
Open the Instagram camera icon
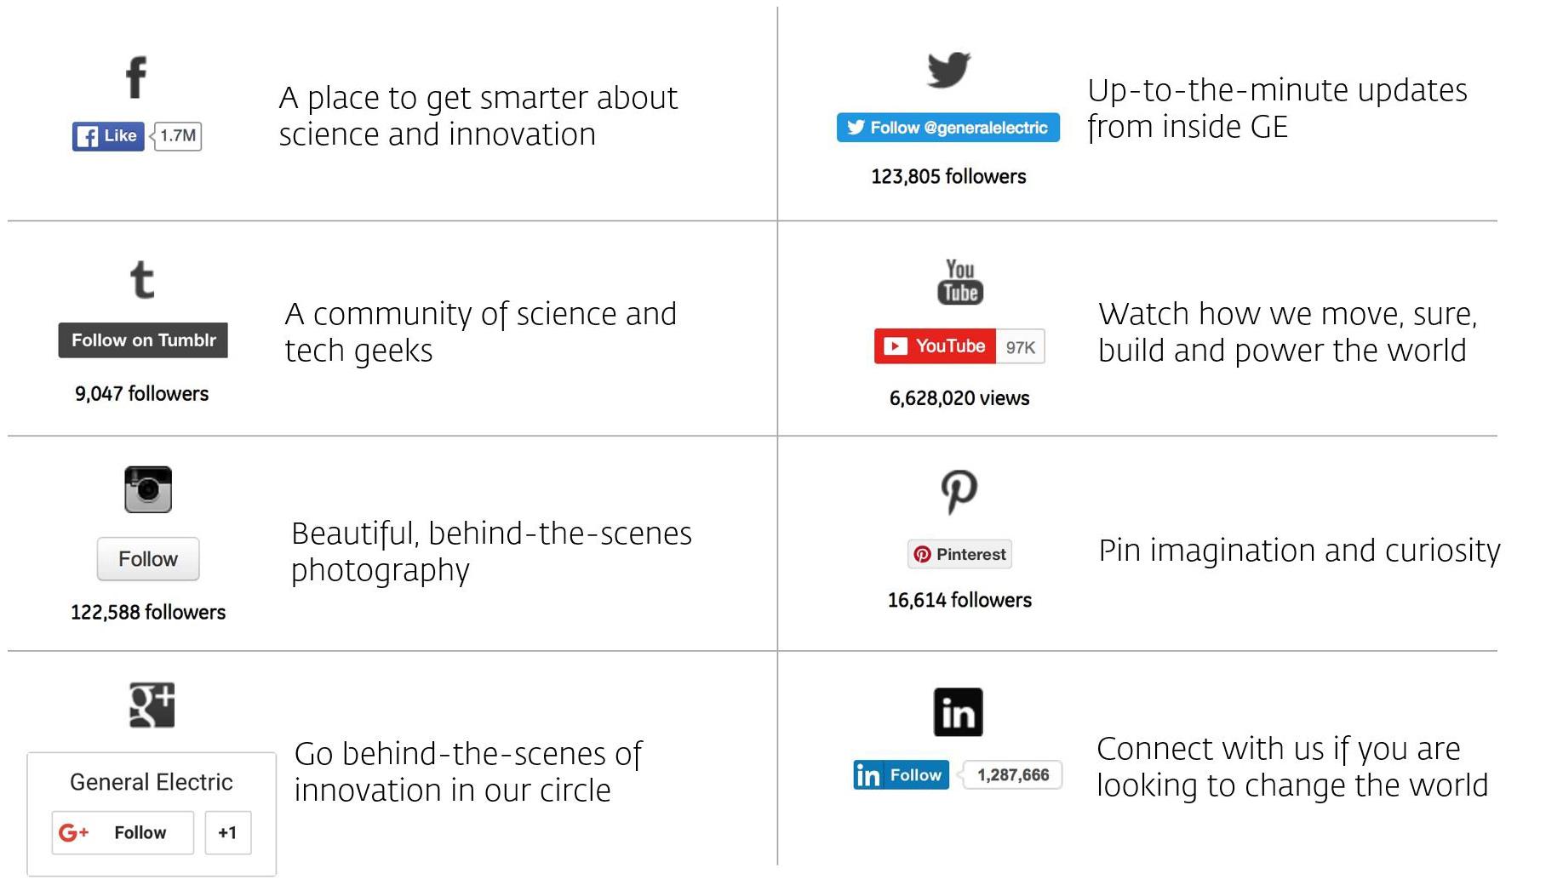tap(148, 489)
